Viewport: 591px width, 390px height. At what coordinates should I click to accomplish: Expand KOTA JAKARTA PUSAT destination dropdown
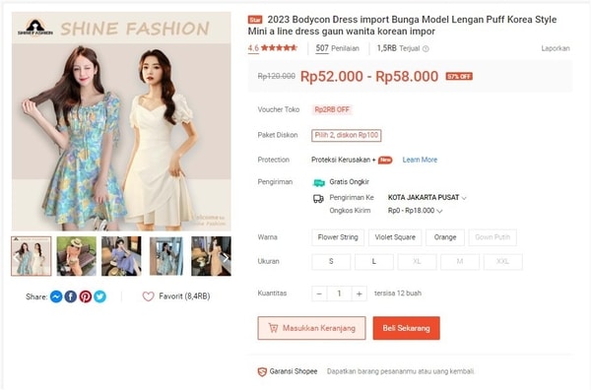[427, 197]
